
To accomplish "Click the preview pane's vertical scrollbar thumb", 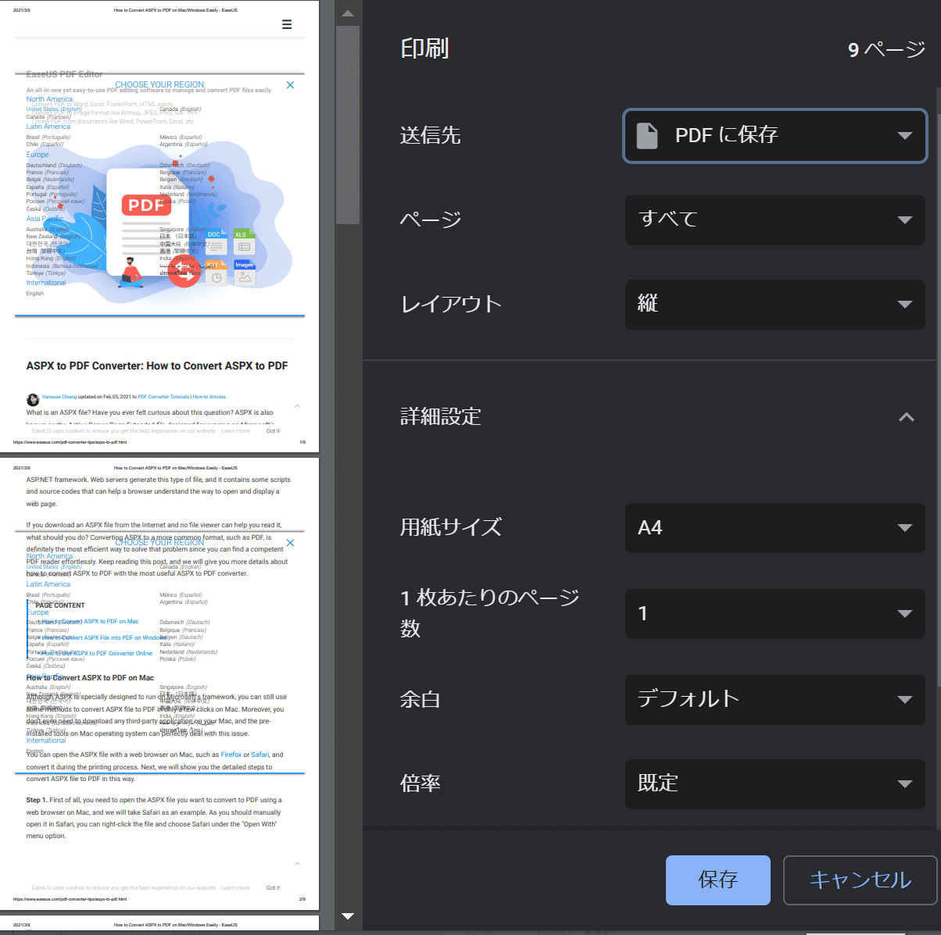I will pyautogui.click(x=348, y=125).
